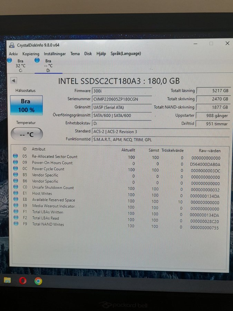Open the Disk menu

pos(88,54)
